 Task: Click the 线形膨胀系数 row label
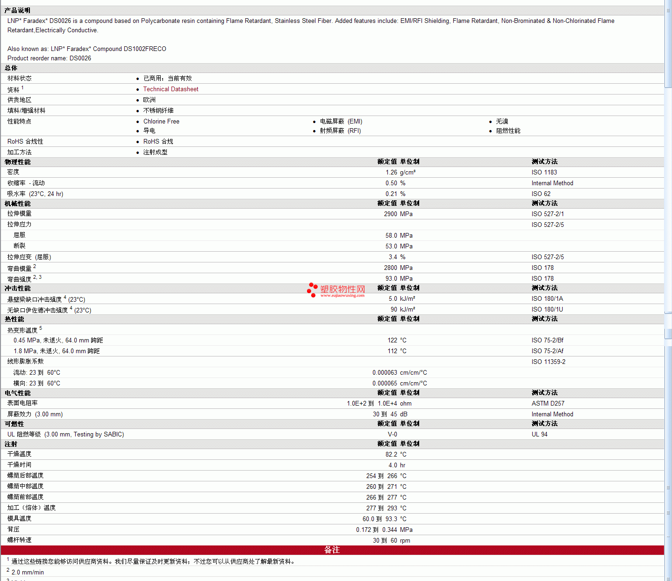25,361
